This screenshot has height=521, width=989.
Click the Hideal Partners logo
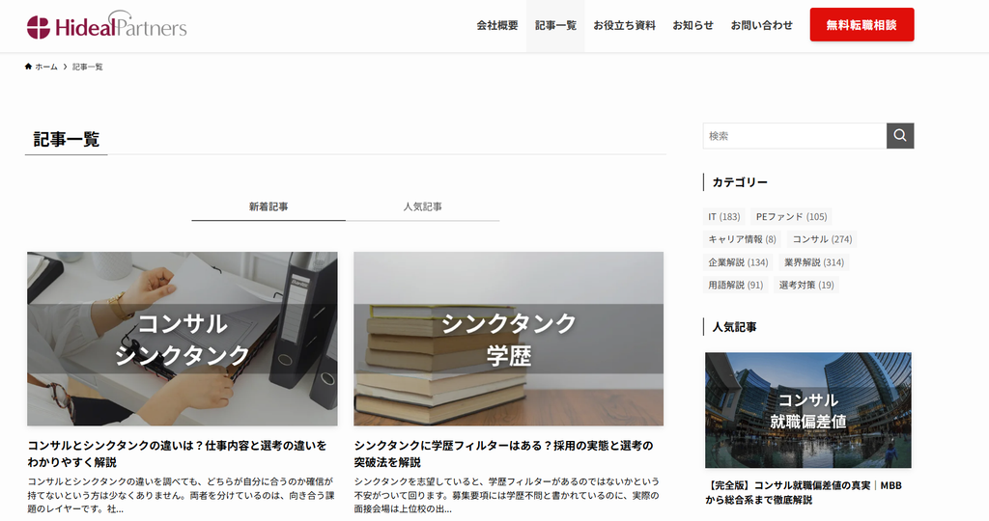pyautogui.click(x=107, y=25)
